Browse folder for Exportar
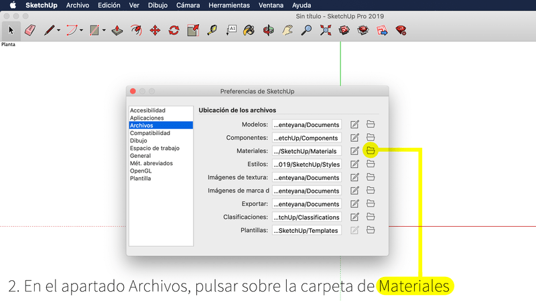 pos(371,203)
